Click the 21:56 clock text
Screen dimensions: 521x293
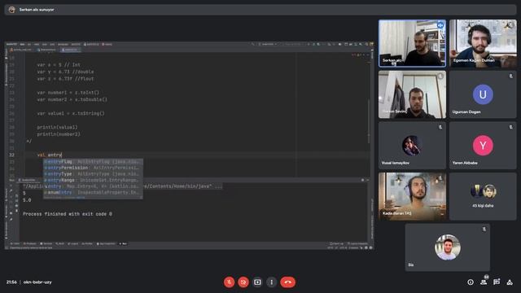(11, 282)
